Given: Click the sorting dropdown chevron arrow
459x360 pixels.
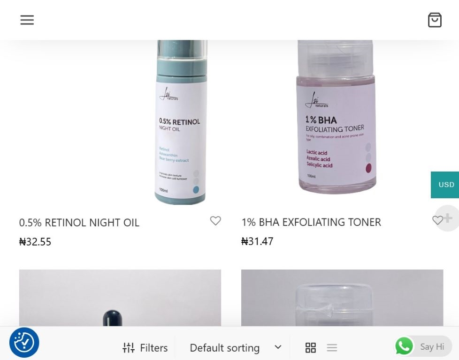Looking at the screenshot, I should (x=278, y=347).
